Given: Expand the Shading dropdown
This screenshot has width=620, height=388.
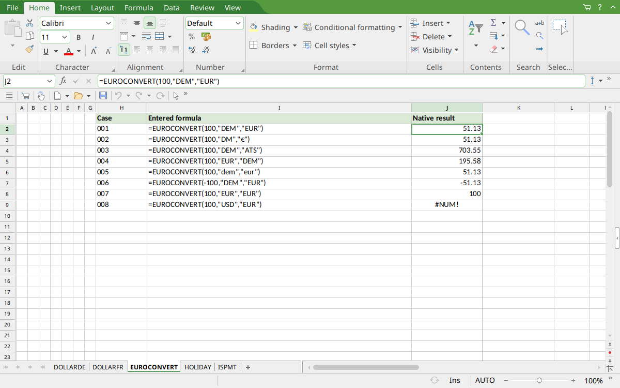Looking at the screenshot, I should coord(296,27).
